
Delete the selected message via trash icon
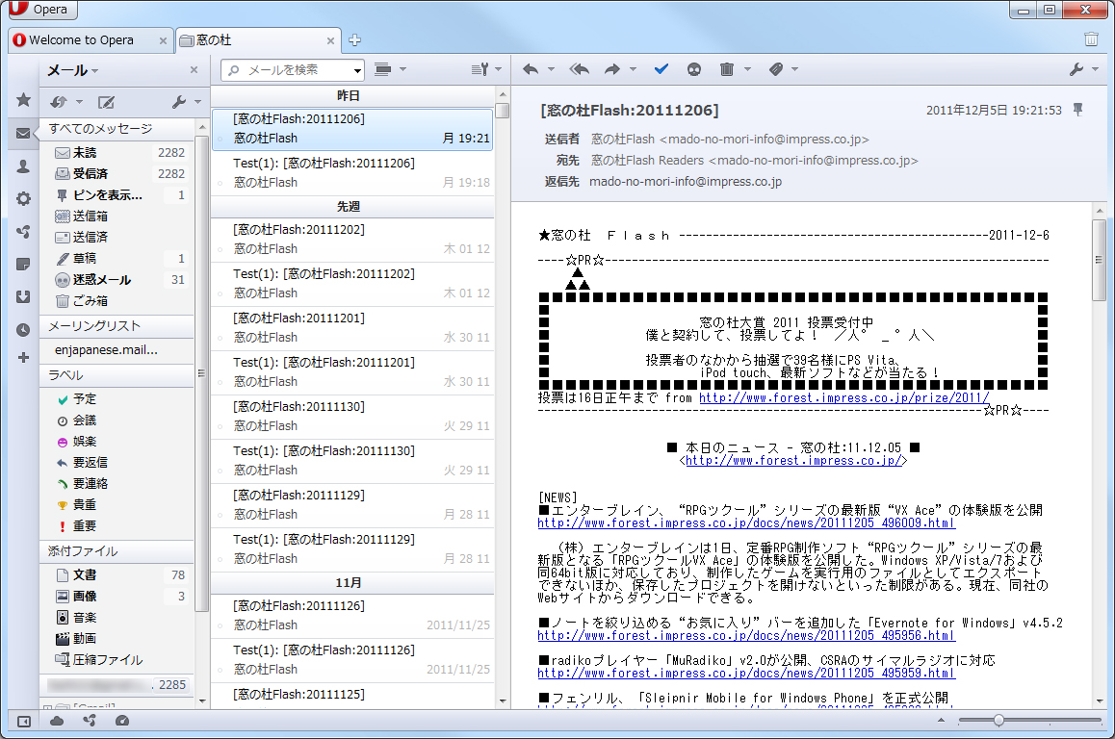[x=728, y=68]
